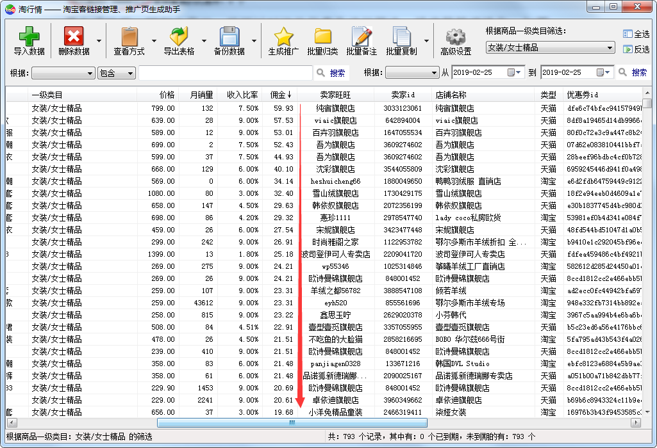657x448 pixels.
Task: Click the horizontal scrollbar thumb
Action: pyautogui.click(x=292, y=422)
